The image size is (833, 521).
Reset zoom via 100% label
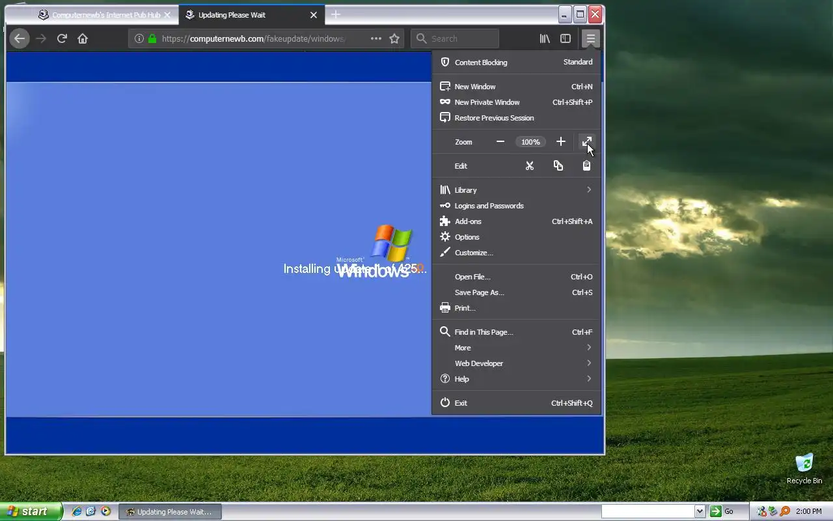click(x=530, y=141)
